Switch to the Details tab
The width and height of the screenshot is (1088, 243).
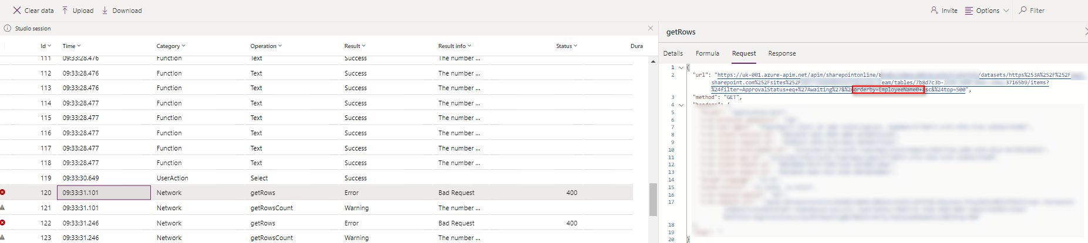point(673,53)
